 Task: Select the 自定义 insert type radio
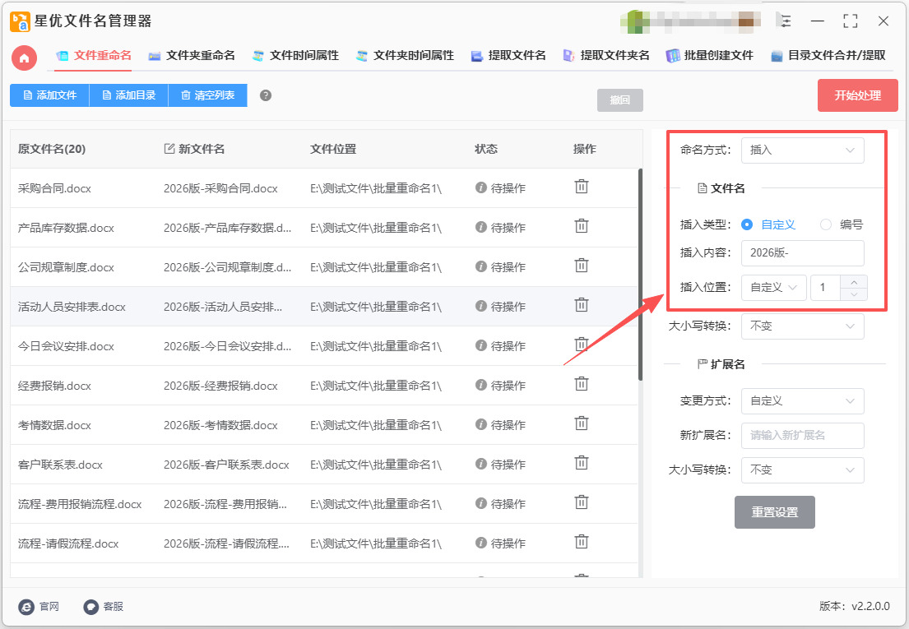[747, 224]
